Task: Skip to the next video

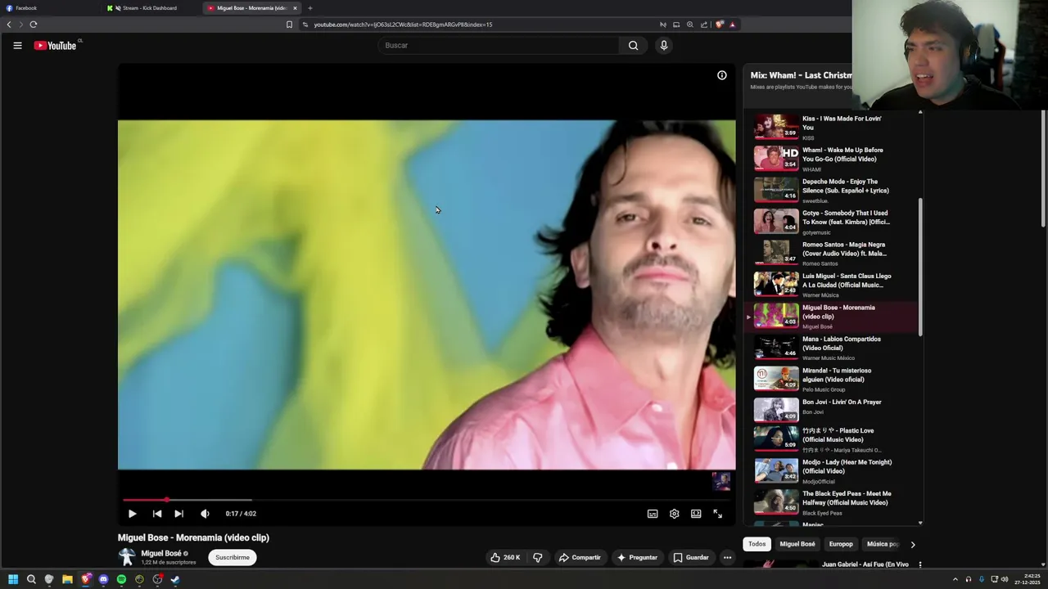Action: (178, 514)
